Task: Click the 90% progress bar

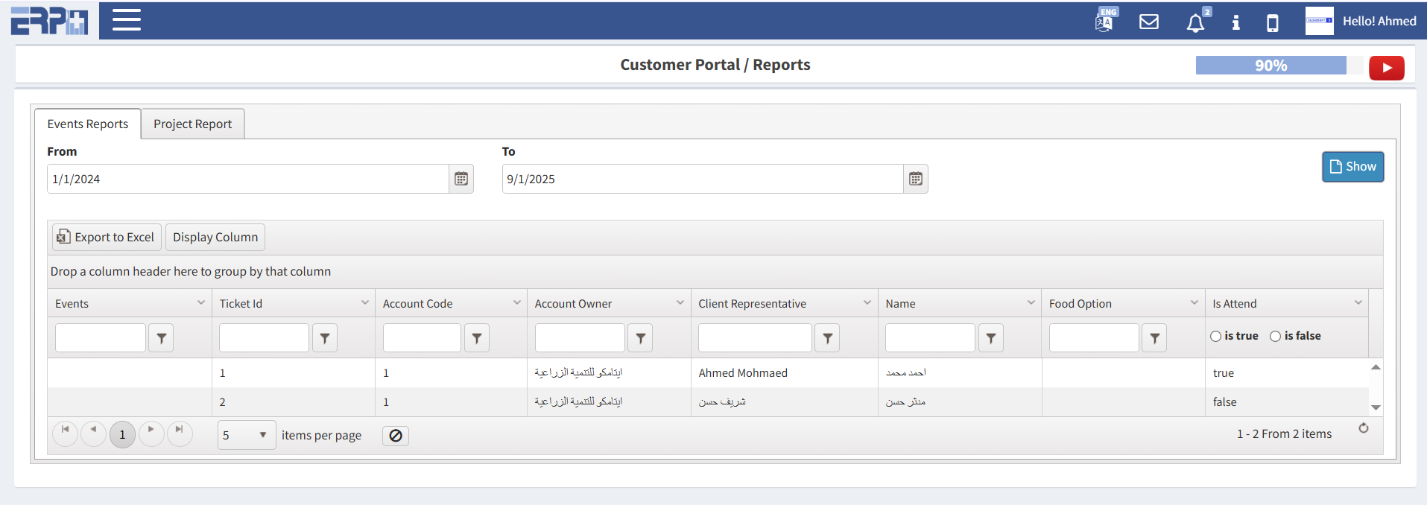Action: tap(1271, 66)
